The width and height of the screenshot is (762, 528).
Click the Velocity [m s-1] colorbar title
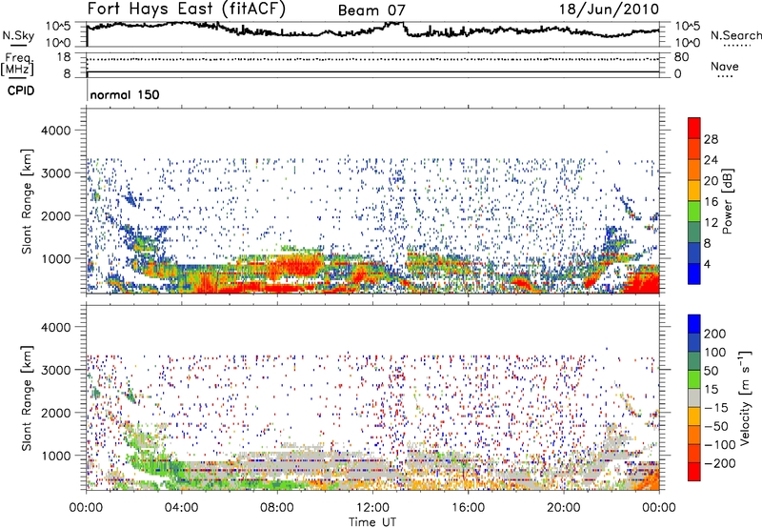pyautogui.click(x=746, y=397)
